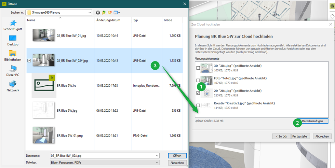Image resolution: width=335 pixels, height=168 pixels.
Task: Click file name "BR Blue 5W_01.png"
Action: 70,136
